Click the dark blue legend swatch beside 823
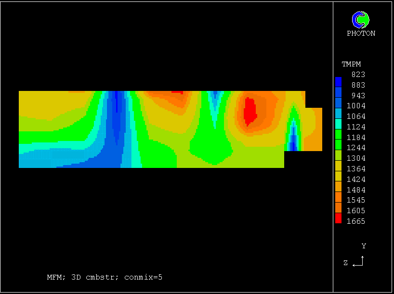394x294 pixels. tap(338, 81)
